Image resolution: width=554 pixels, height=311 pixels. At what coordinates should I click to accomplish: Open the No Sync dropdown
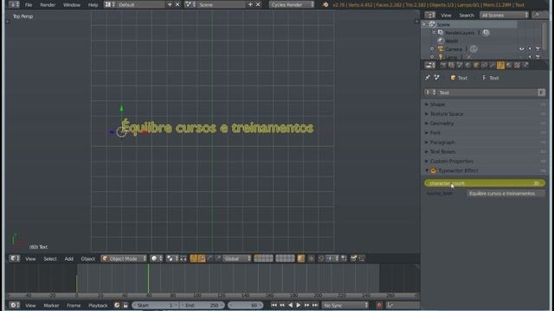345,305
